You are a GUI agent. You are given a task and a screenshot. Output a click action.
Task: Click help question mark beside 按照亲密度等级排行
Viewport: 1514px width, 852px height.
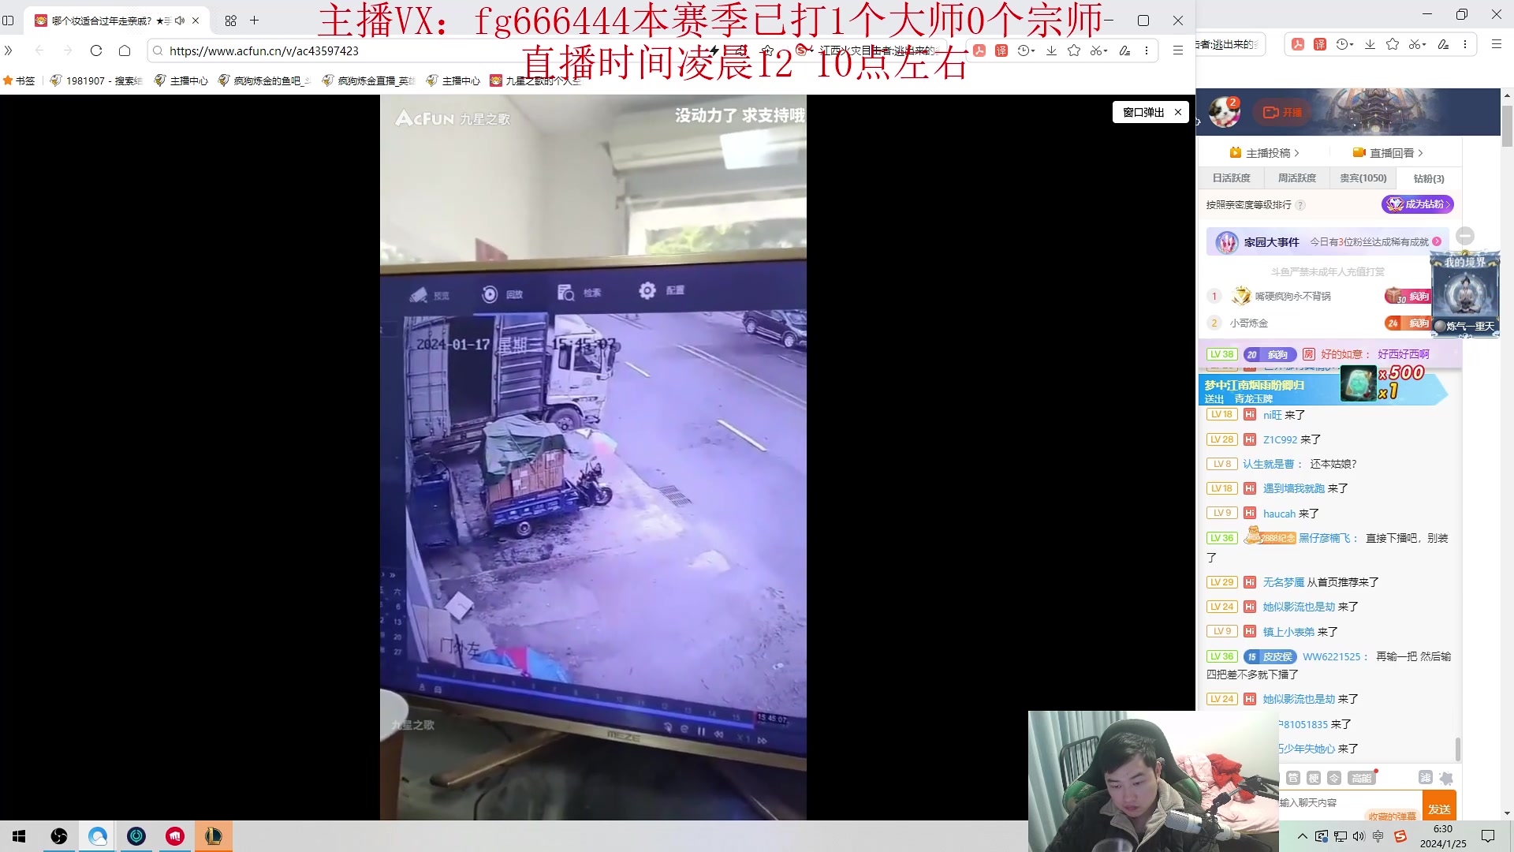point(1300,205)
